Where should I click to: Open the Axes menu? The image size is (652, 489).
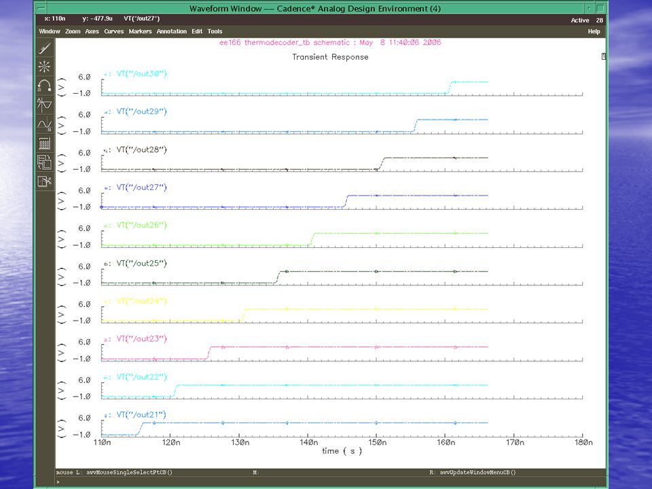tap(92, 31)
